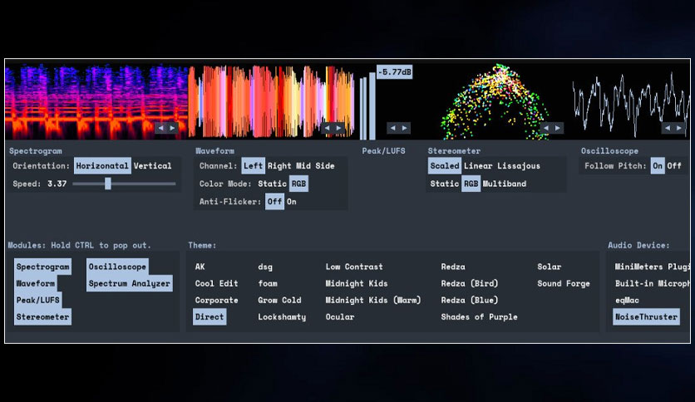Apply the dsg theme
Viewport: 695px width, 402px height.
[265, 267]
